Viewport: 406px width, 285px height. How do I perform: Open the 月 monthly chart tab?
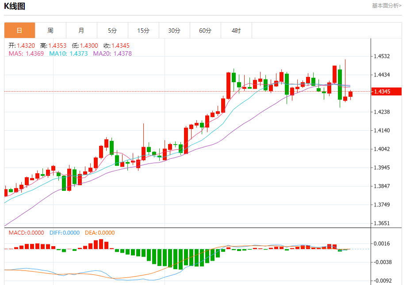[81, 30]
